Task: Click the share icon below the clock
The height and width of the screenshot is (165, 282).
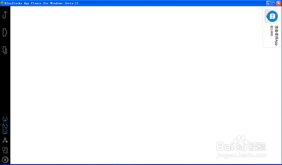Action: point(5,140)
